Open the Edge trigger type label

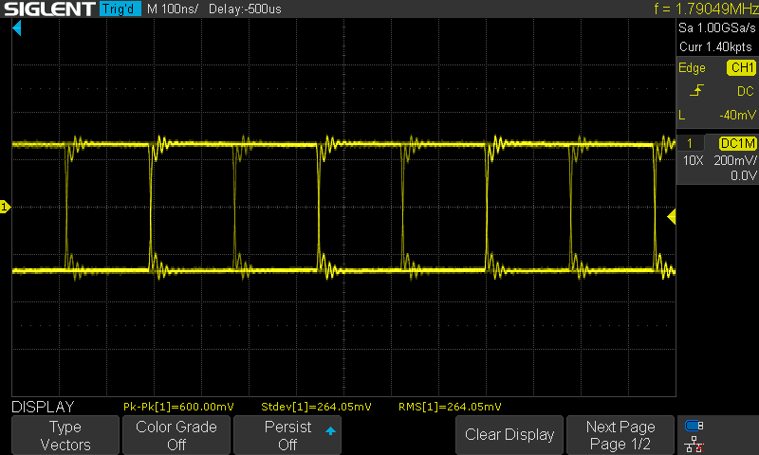(x=692, y=68)
